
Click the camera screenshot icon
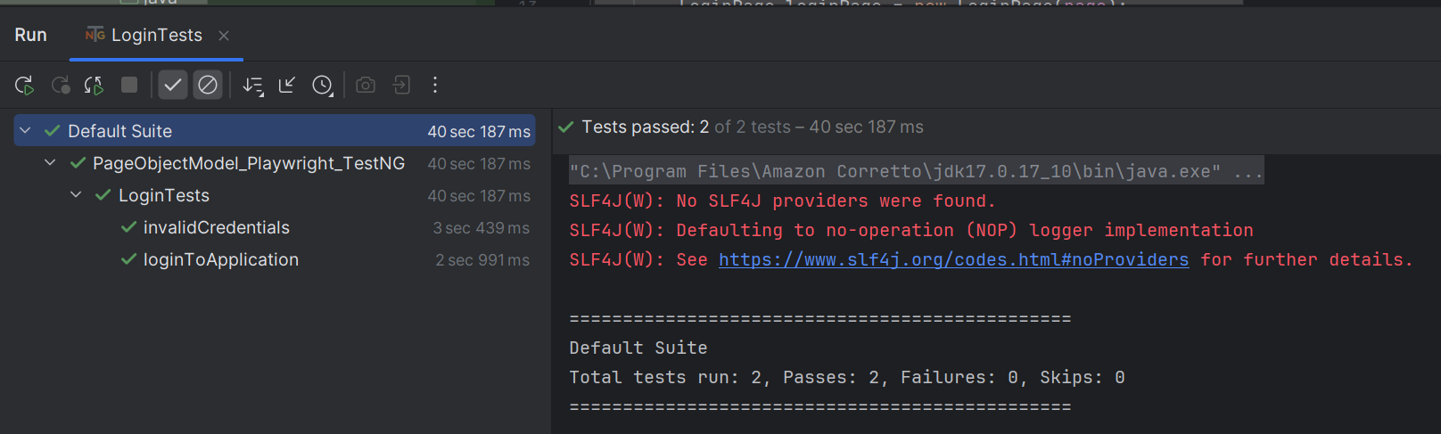point(366,85)
